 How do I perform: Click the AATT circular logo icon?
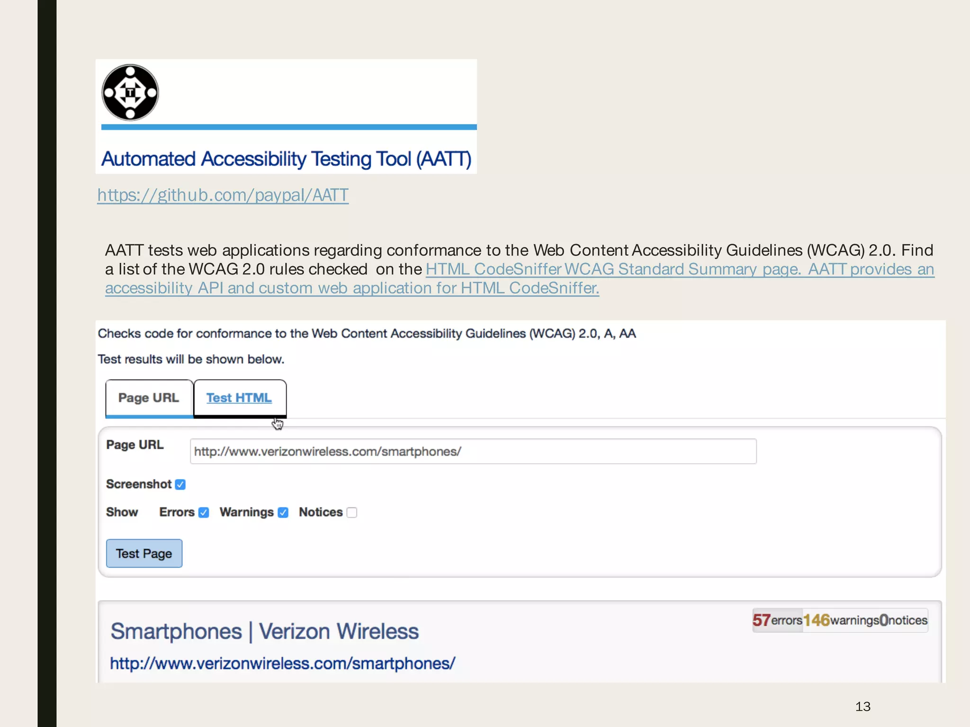click(130, 93)
